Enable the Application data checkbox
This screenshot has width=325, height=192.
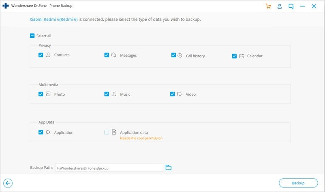(107, 132)
